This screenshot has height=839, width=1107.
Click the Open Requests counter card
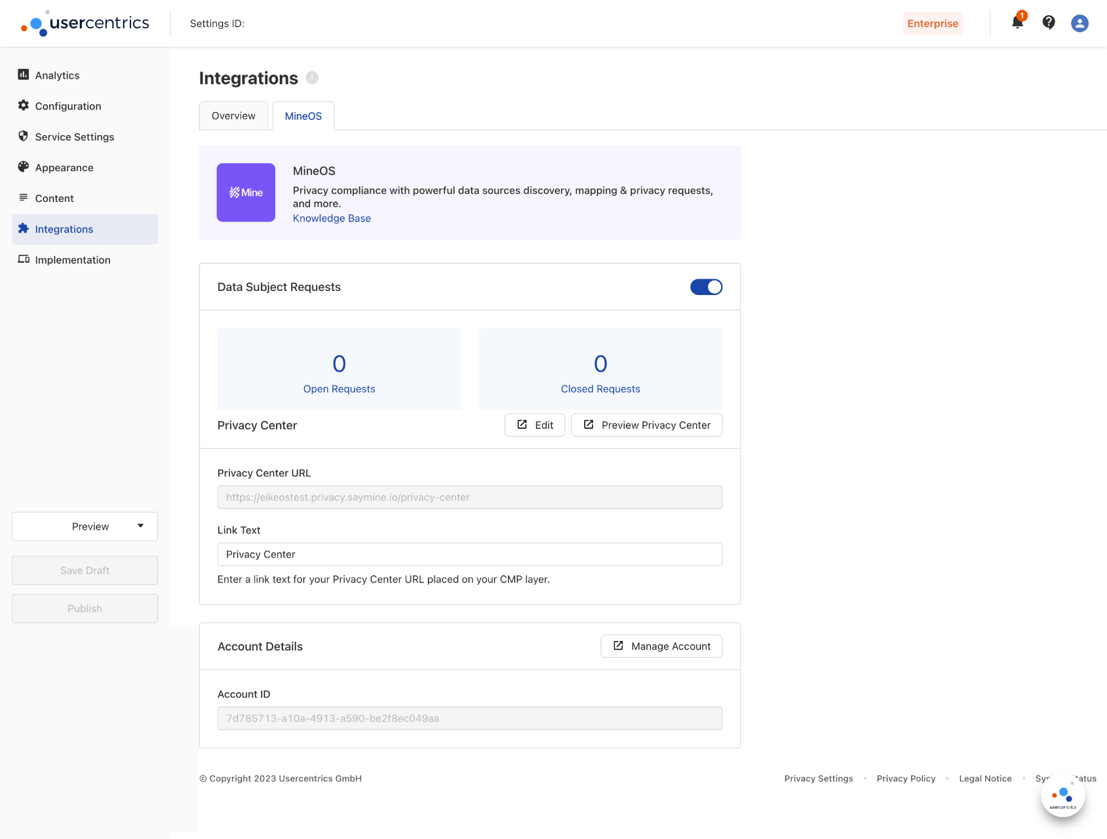click(x=340, y=369)
